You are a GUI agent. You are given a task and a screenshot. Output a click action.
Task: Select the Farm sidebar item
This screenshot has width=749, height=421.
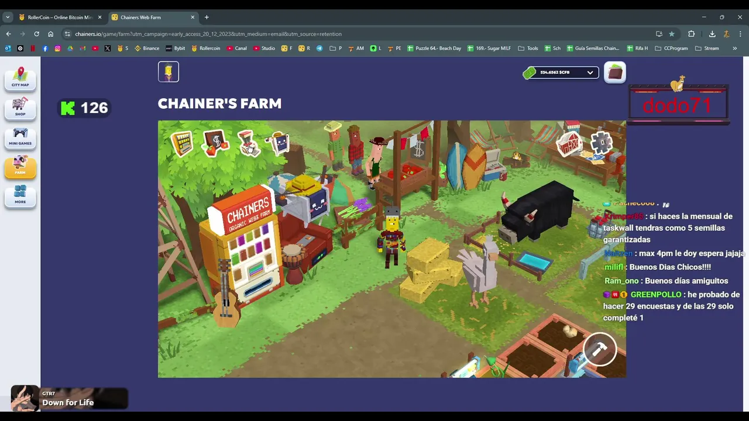click(x=20, y=167)
